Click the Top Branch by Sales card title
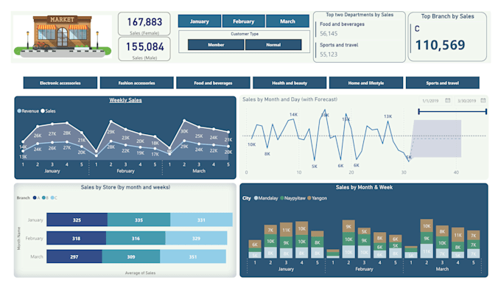Viewport: 501px width, 291px height. [x=447, y=16]
